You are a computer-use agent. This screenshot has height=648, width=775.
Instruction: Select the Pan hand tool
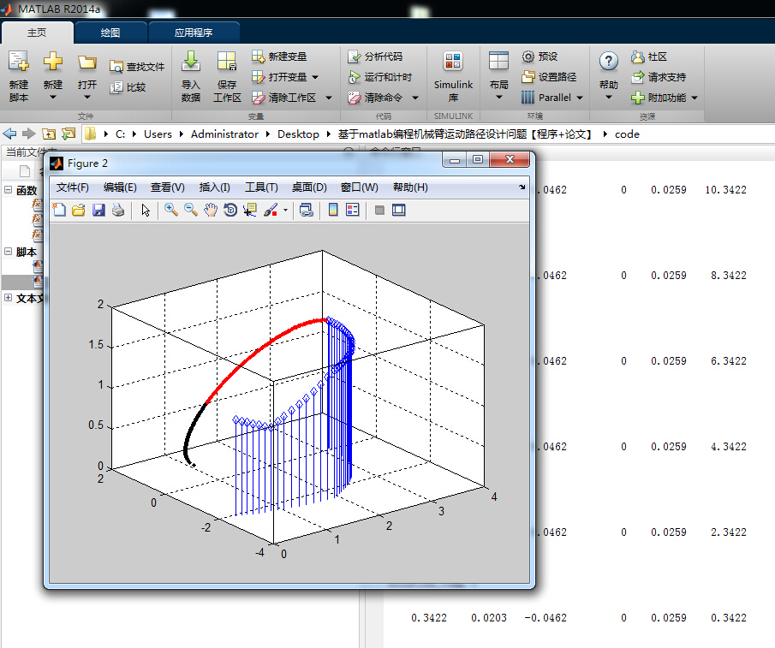click(x=211, y=211)
